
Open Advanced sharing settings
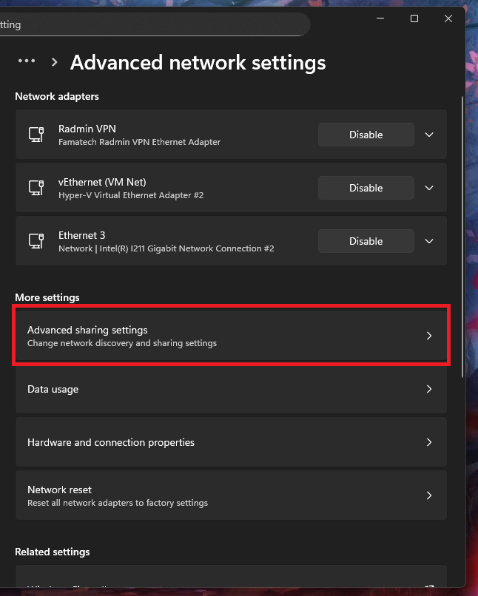(x=231, y=336)
